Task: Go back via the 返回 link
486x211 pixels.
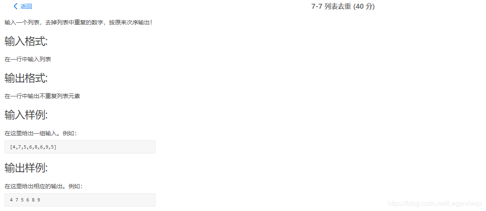Action: click(26, 7)
